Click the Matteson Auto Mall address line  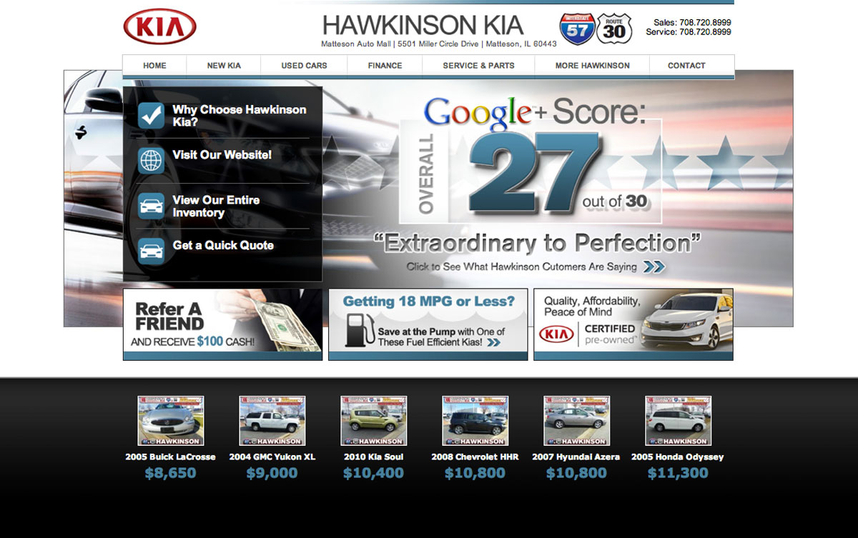coord(439,44)
